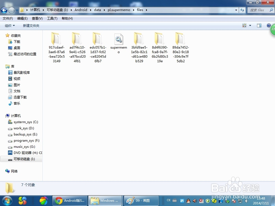Click 计算机 in the address bar
Viewport: 275px width, 206px height.
click(x=35, y=10)
